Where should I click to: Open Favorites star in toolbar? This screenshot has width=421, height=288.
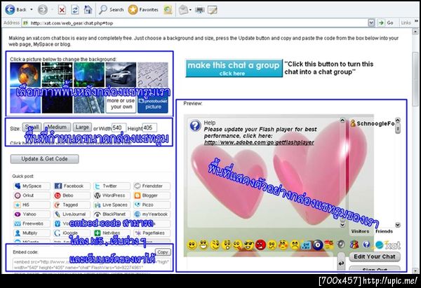point(143,10)
